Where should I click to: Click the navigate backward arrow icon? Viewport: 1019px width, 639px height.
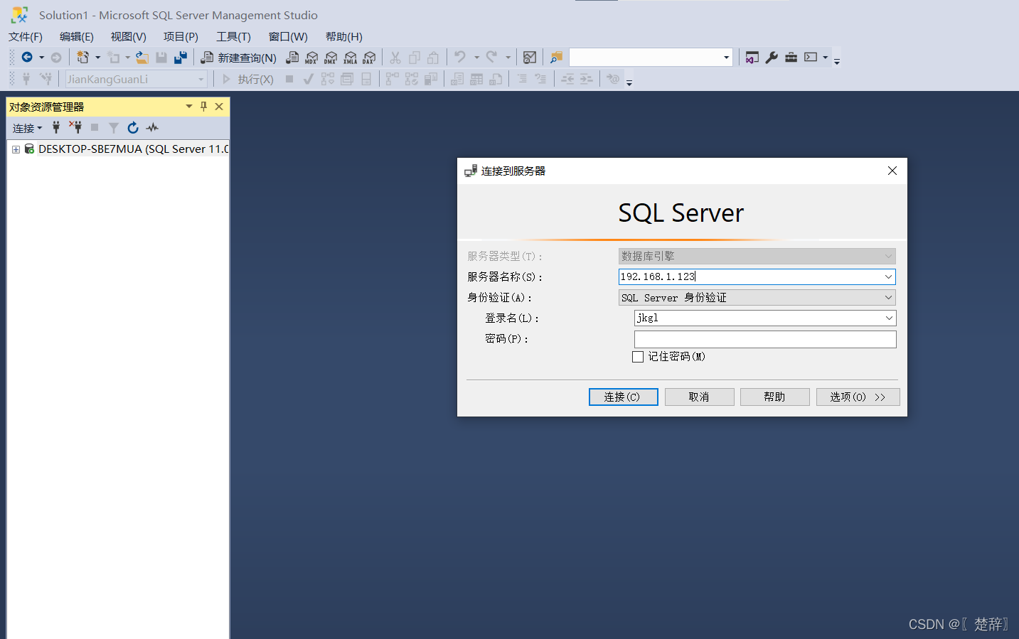tap(27, 58)
